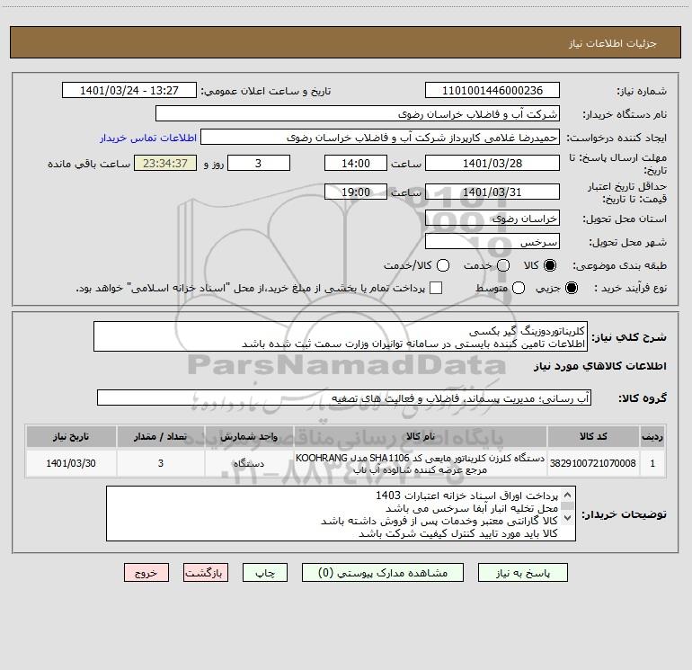This screenshot has width=692, height=670.
Task: Click the شهر محل تحویل label
Action: [627, 242]
